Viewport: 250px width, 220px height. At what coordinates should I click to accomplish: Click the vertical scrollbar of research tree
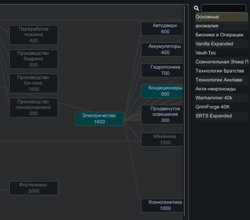186,109
